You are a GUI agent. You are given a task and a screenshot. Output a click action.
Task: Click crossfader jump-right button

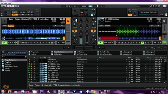pos(103,48)
